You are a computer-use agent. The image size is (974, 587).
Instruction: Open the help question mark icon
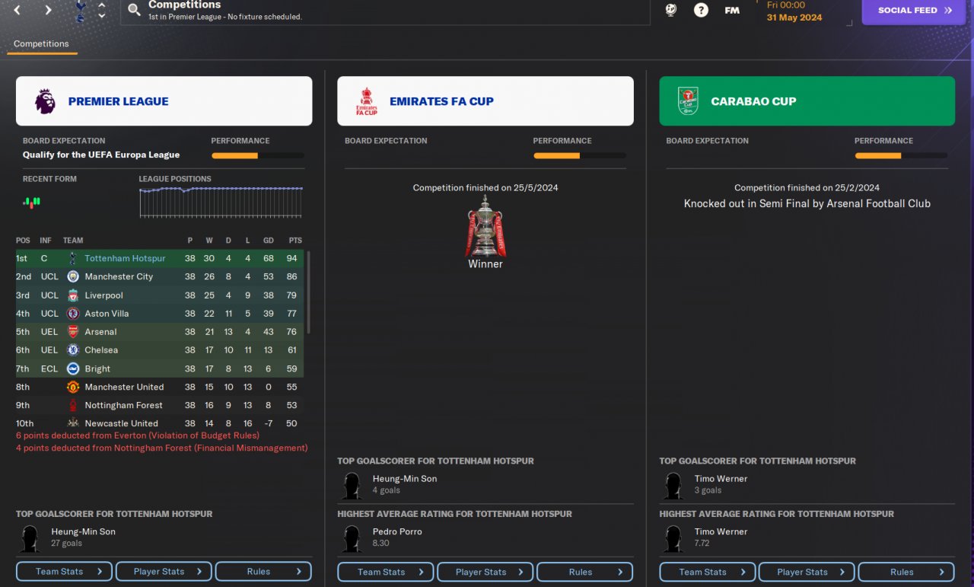click(701, 10)
